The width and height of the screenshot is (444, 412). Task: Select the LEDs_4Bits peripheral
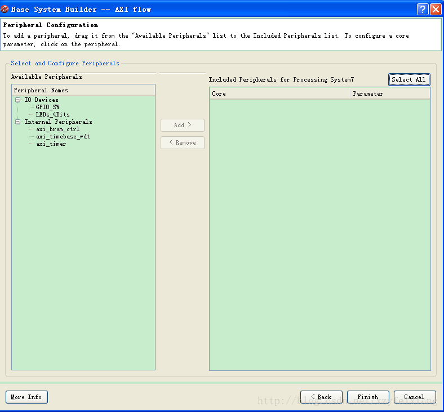click(x=52, y=114)
